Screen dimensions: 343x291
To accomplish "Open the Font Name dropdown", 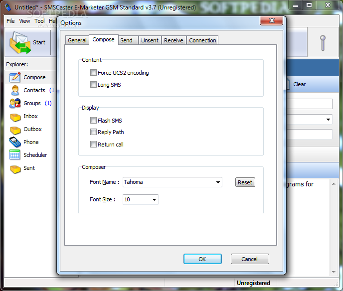I will pos(218,182).
